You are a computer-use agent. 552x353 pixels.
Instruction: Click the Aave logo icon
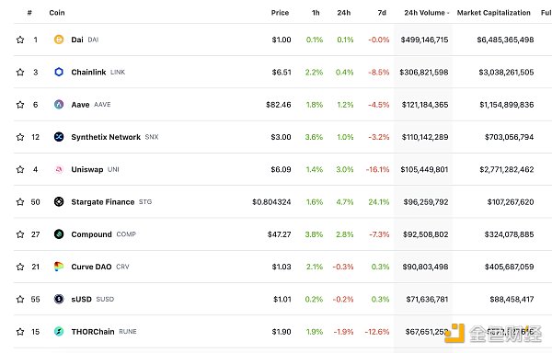(x=59, y=105)
